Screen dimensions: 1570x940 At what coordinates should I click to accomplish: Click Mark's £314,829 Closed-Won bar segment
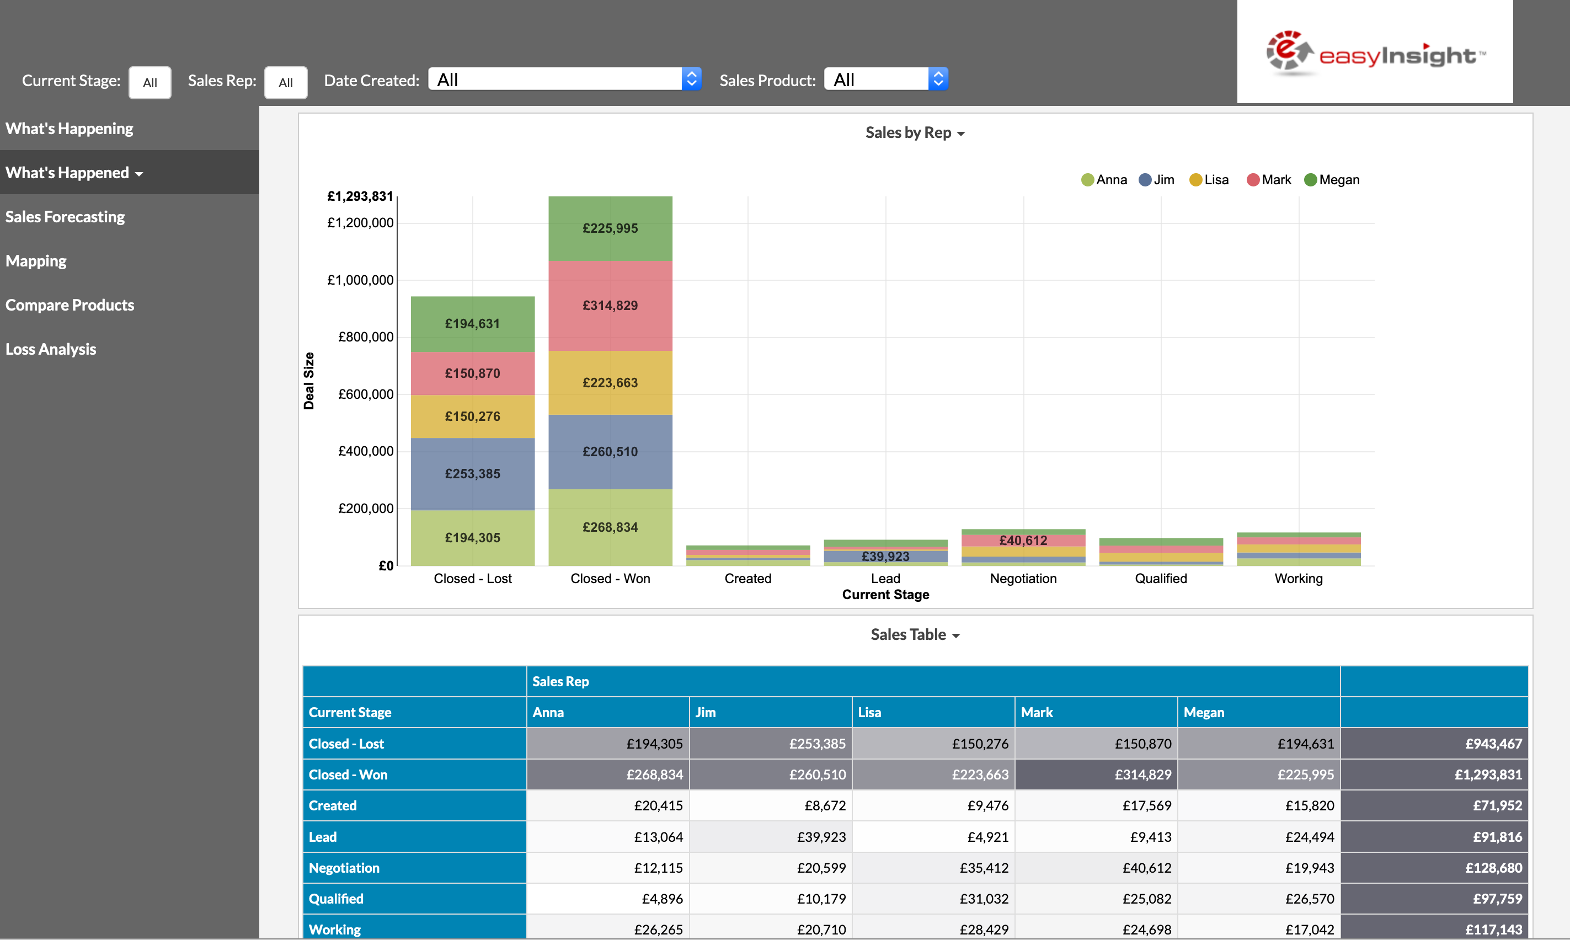click(610, 305)
